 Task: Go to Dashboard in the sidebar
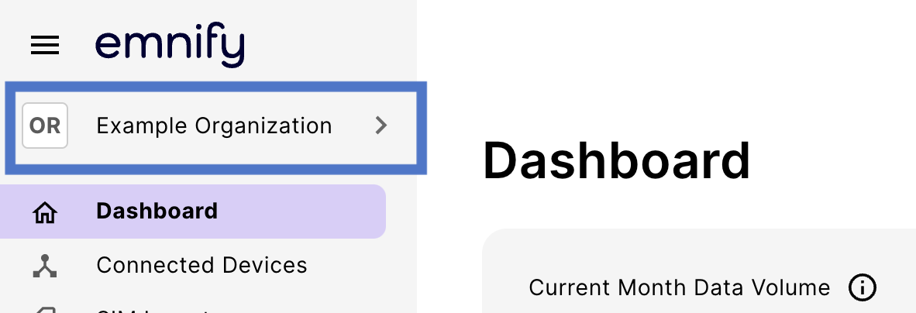(193, 212)
